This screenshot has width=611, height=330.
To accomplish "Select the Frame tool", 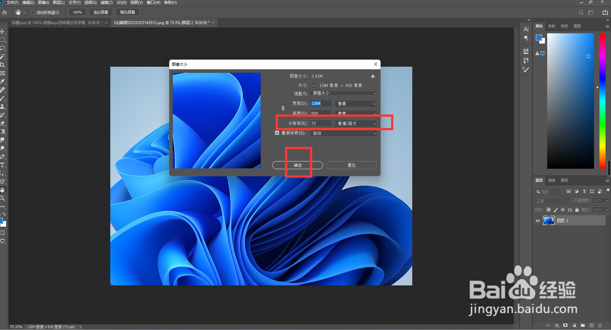I will 3,73.
